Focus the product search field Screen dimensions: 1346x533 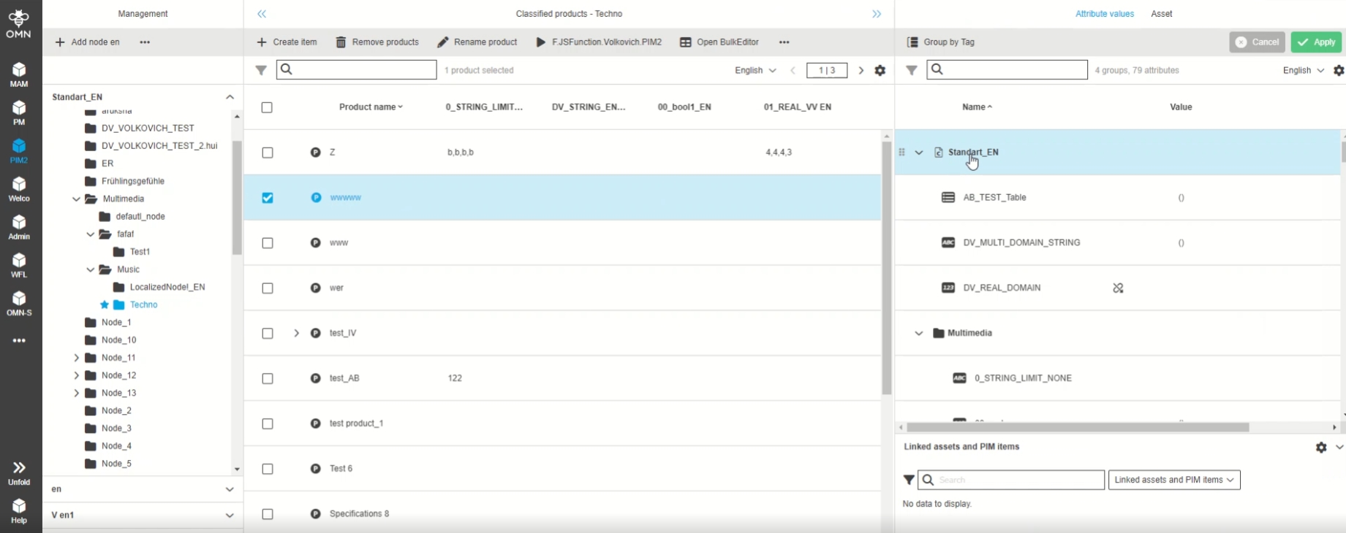(x=357, y=69)
